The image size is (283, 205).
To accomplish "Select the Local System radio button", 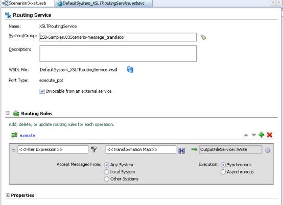I will [106, 172].
